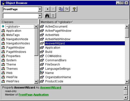Click into the empty search text field
The height and width of the screenshot is (101, 130).
click(20, 16)
